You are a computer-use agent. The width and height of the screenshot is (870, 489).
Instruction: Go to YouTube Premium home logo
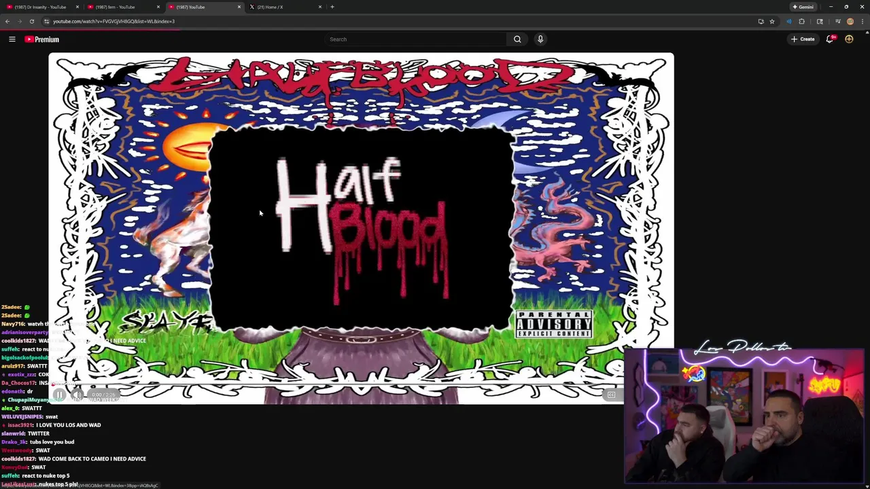coord(42,39)
